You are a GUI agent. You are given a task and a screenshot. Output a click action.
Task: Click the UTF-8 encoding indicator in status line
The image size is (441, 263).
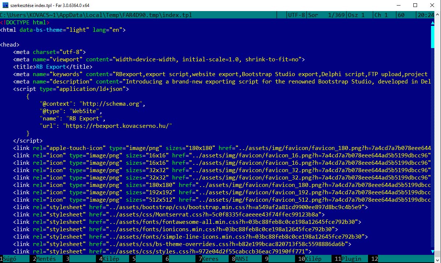[x=296, y=15]
